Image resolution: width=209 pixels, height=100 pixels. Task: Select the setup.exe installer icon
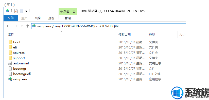point(10,79)
